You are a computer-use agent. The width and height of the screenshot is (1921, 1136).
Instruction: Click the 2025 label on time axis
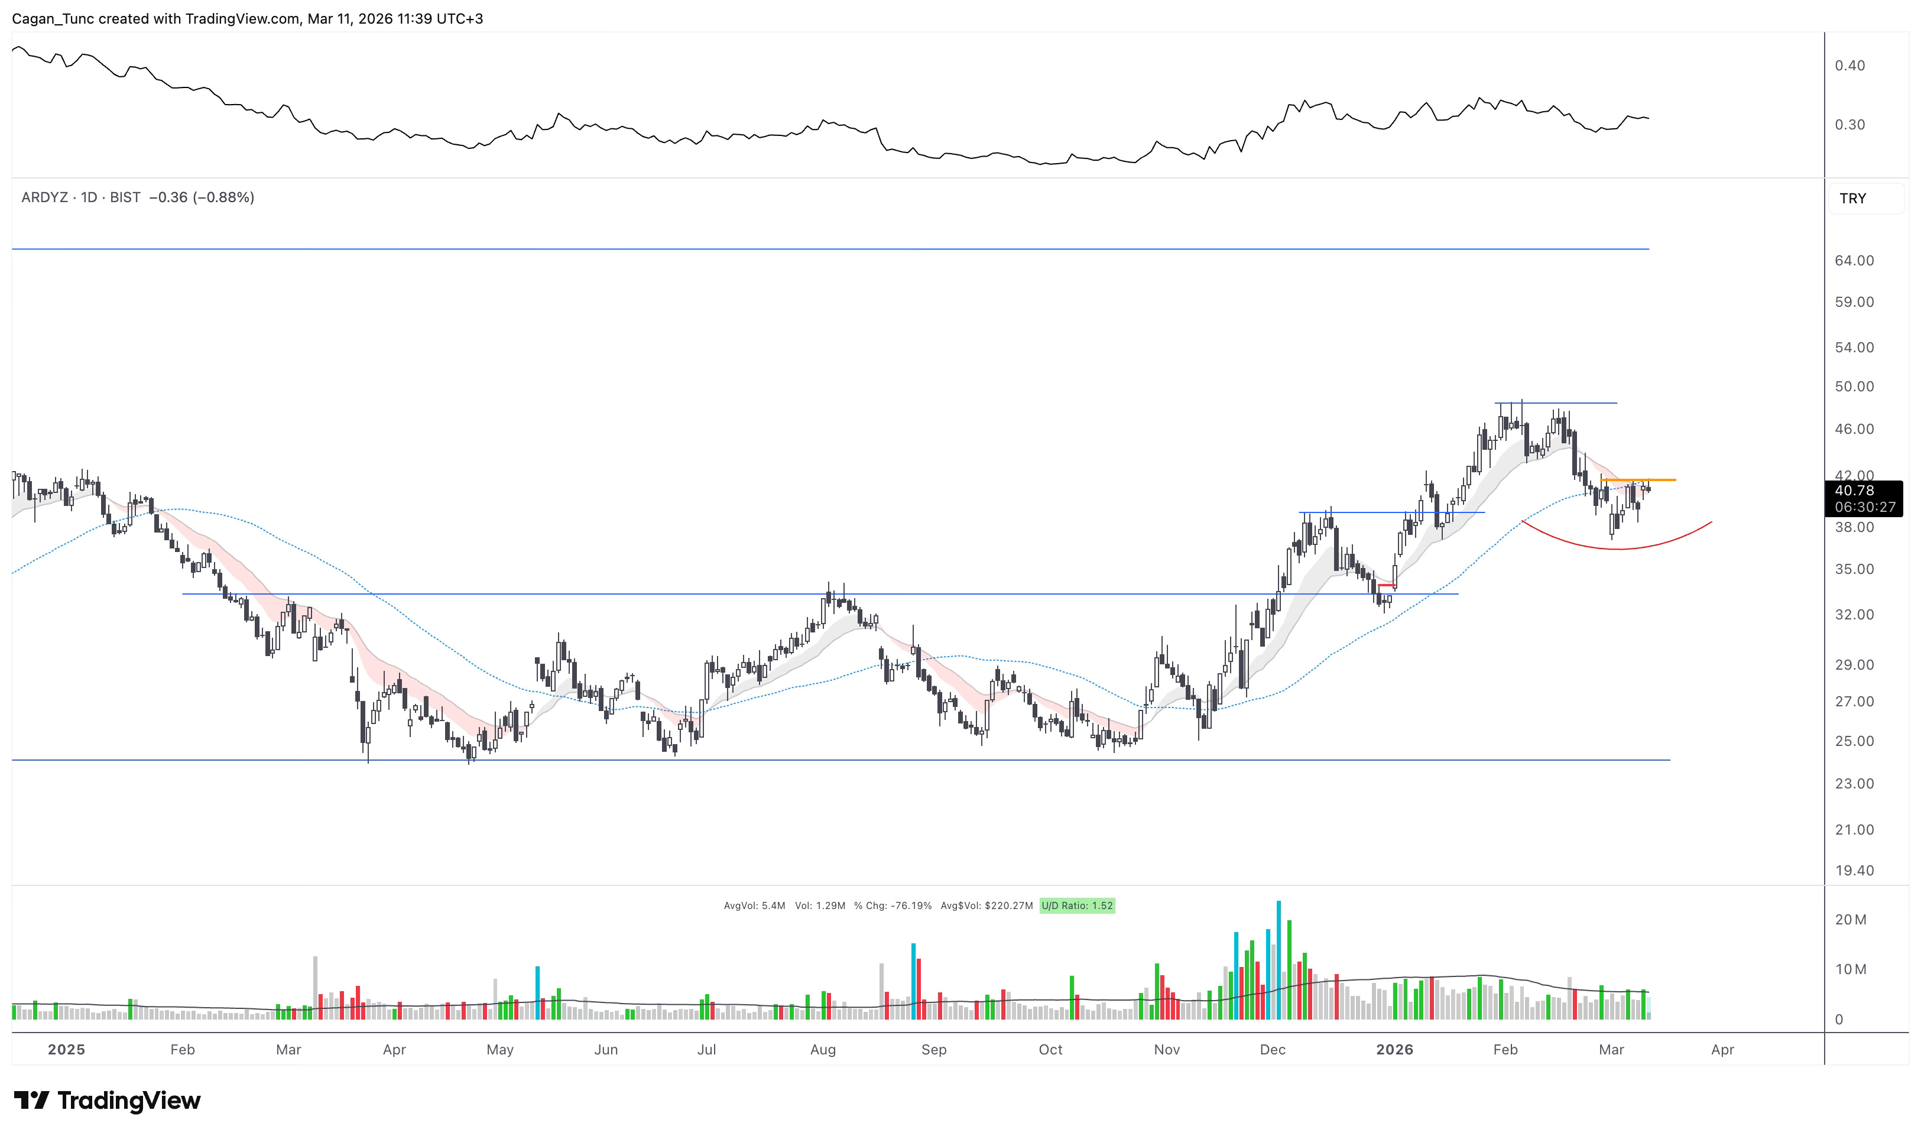[66, 1050]
